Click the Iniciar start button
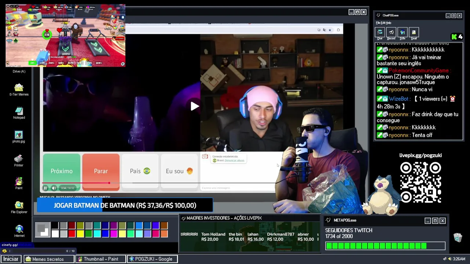The width and height of the screenshot is (470, 264). (11, 259)
